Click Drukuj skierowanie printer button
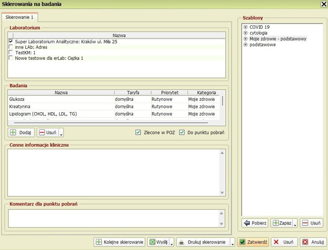 (202, 242)
